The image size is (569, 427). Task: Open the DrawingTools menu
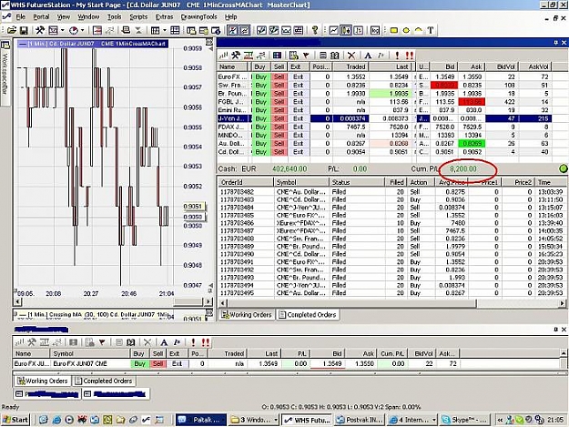click(198, 16)
